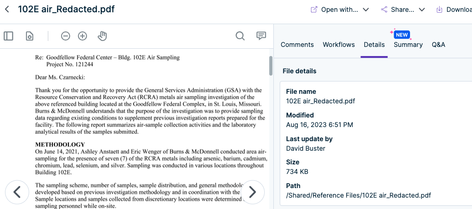Download the file
The height and width of the screenshot is (209, 472).
[x=454, y=10]
